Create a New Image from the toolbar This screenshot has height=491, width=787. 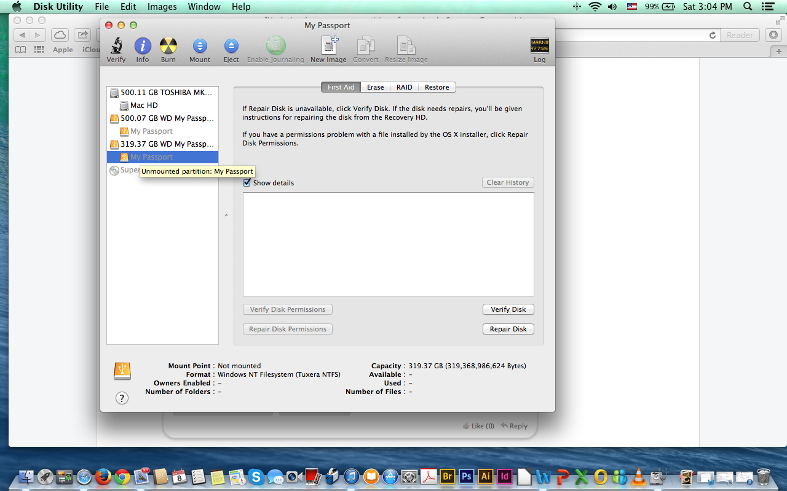coord(330,46)
